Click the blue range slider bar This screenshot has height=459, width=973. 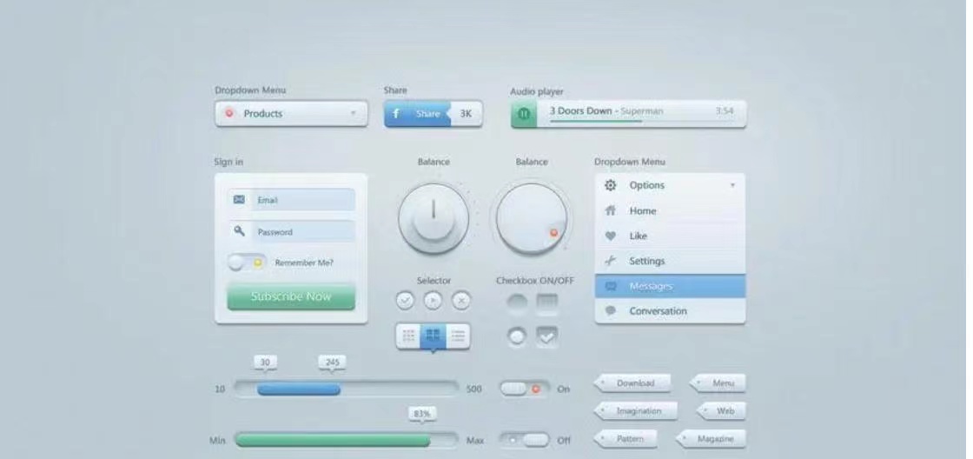pyautogui.click(x=299, y=389)
